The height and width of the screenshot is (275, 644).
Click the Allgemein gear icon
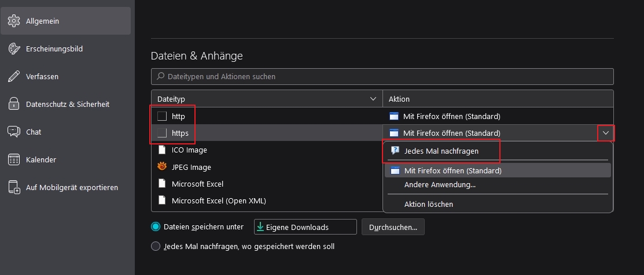[x=14, y=21]
